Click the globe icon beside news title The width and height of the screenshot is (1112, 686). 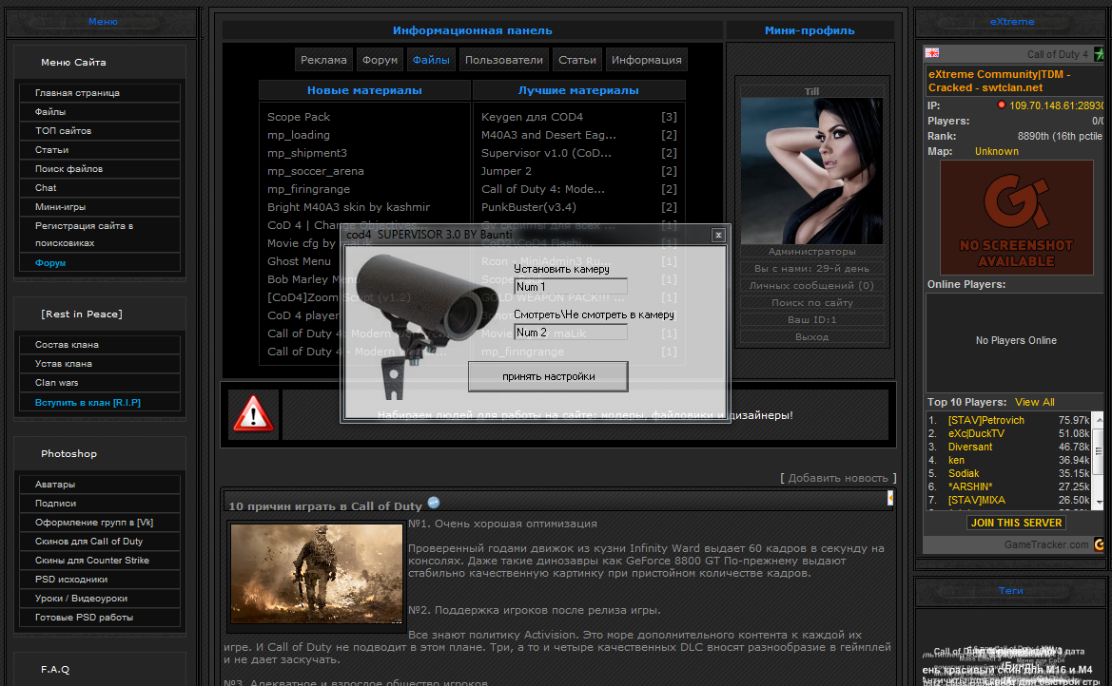(x=434, y=503)
